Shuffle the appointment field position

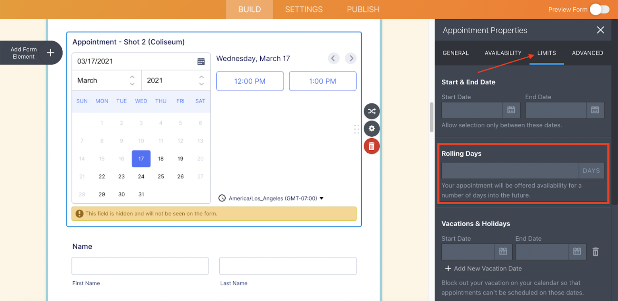(x=371, y=111)
